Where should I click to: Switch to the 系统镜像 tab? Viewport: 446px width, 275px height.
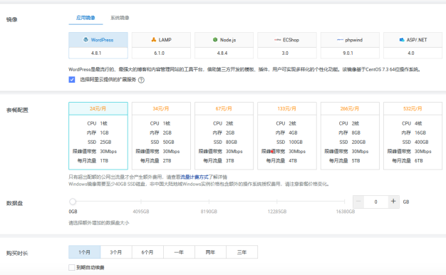[120, 18]
